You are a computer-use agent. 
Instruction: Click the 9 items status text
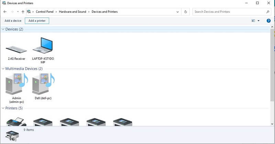click(29, 130)
